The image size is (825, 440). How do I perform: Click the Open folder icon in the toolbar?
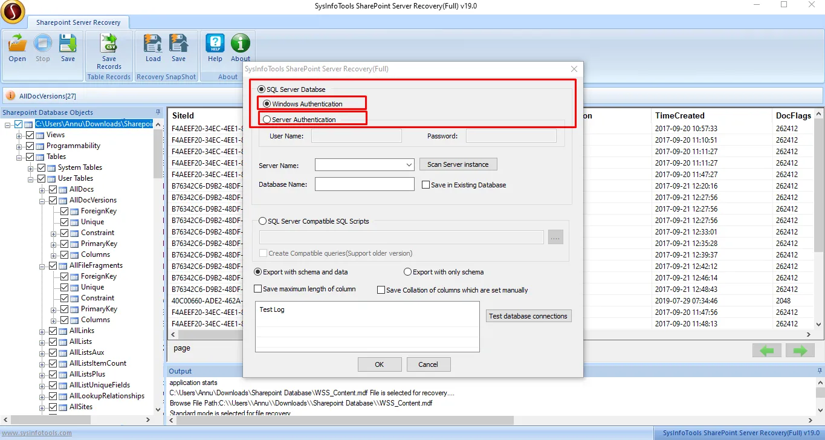click(17, 43)
